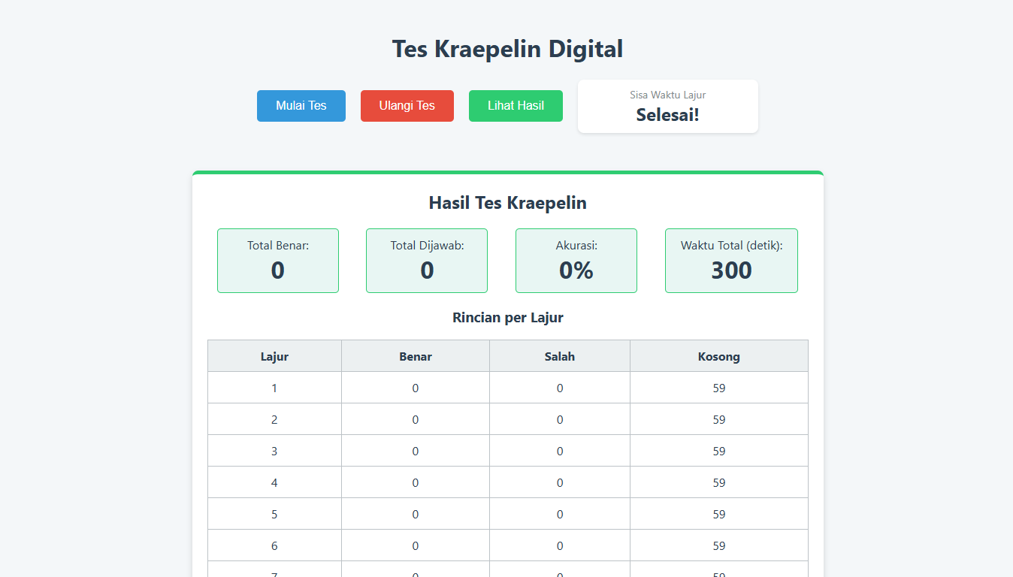Image resolution: width=1013 pixels, height=577 pixels.
Task: Click the Akurasi percentage card
Action: pos(576,261)
